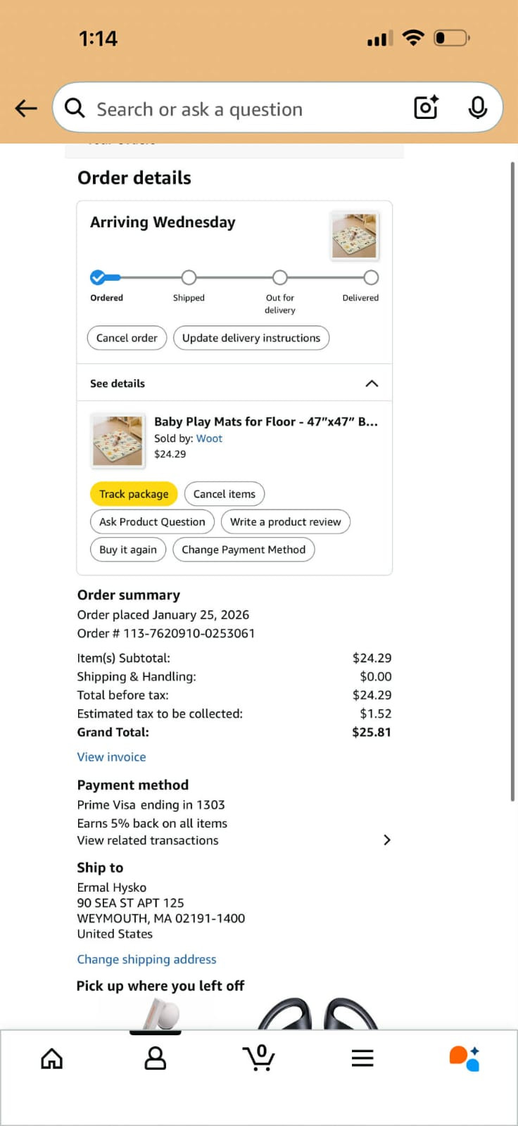Click the Change shipping address link
Viewport: 518px width, 1126px height.
click(x=146, y=959)
